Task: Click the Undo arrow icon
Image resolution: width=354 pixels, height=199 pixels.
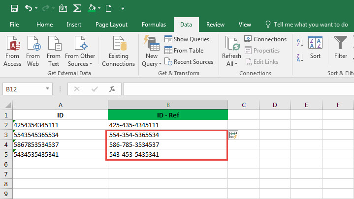Action: 29,8
